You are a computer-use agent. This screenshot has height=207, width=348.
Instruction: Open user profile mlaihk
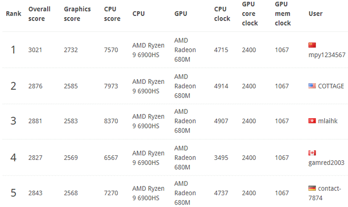click(x=327, y=121)
